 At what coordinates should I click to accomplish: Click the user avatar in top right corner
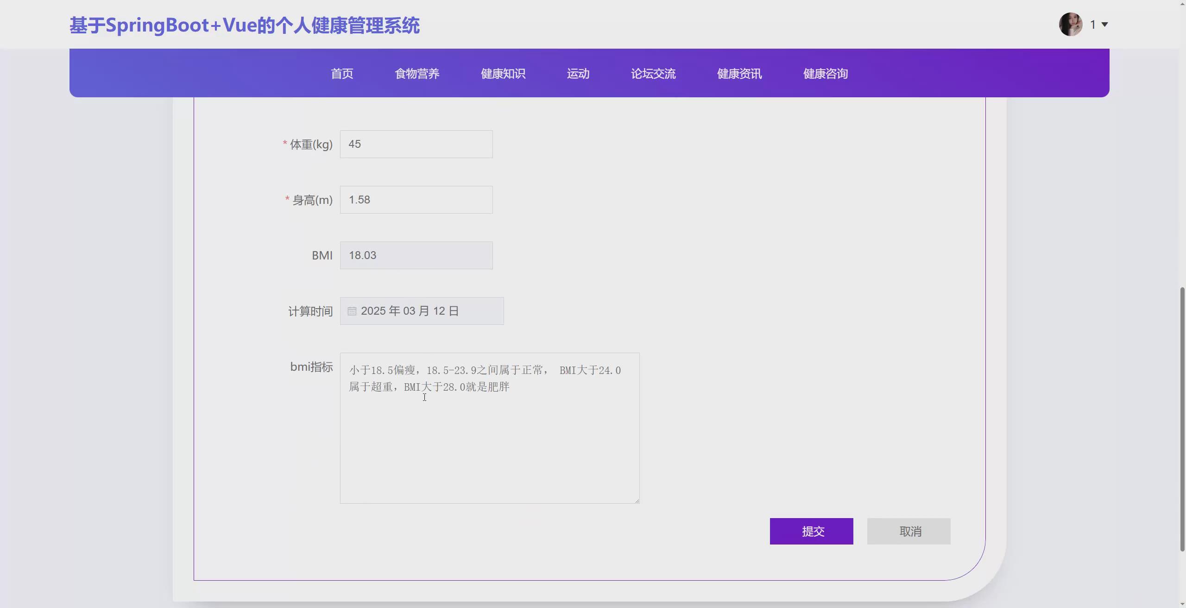(1071, 24)
